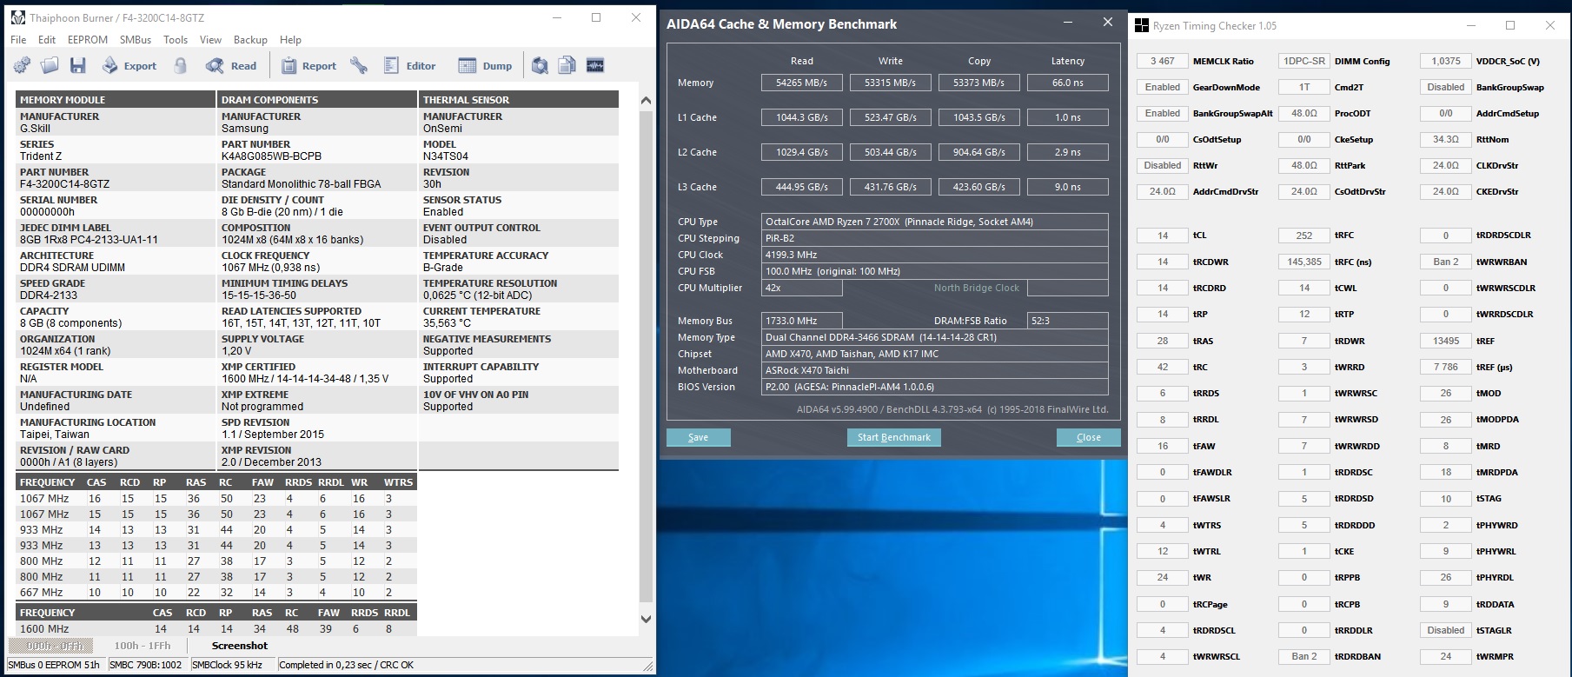Click the DRAM:FSB Ratio field 52:3
1572x677 pixels.
[1068, 321]
